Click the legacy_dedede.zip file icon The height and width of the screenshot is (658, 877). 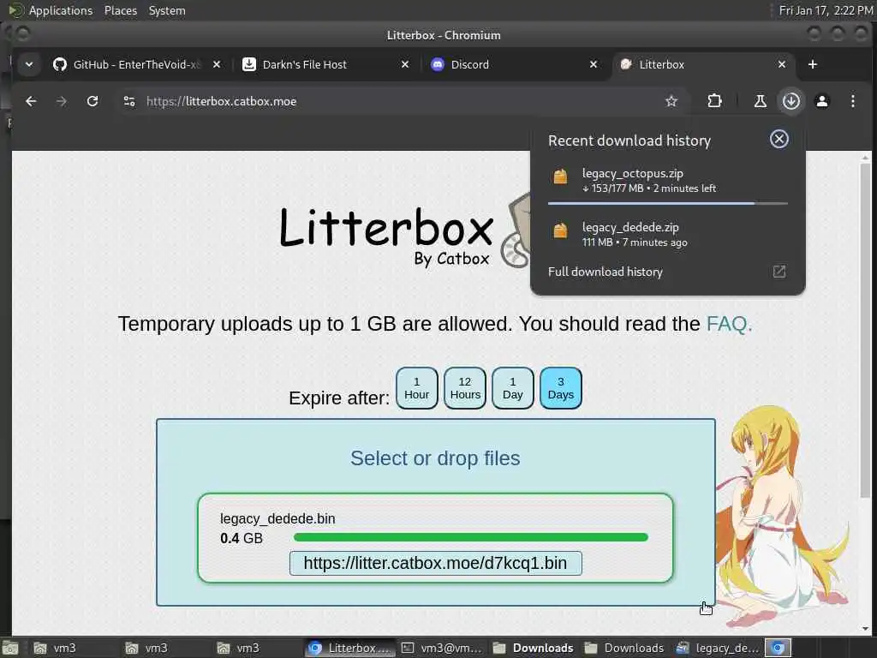pos(560,230)
